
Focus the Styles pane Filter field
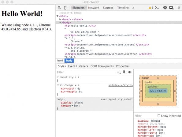(86, 72)
